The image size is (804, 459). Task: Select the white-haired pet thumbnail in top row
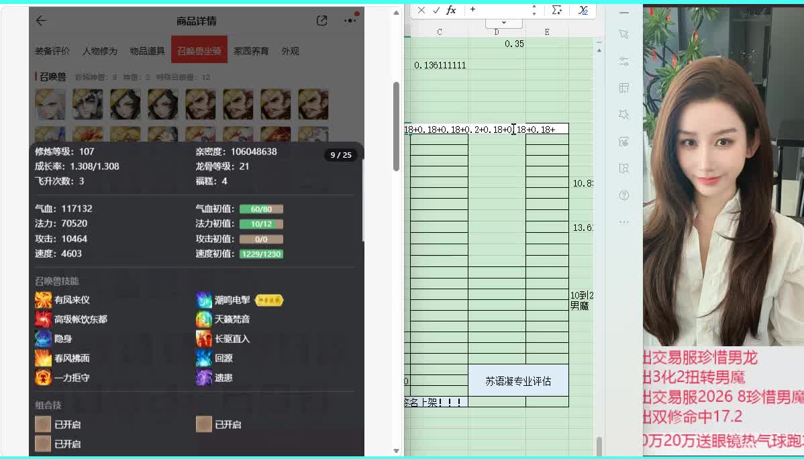tap(50, 104)
